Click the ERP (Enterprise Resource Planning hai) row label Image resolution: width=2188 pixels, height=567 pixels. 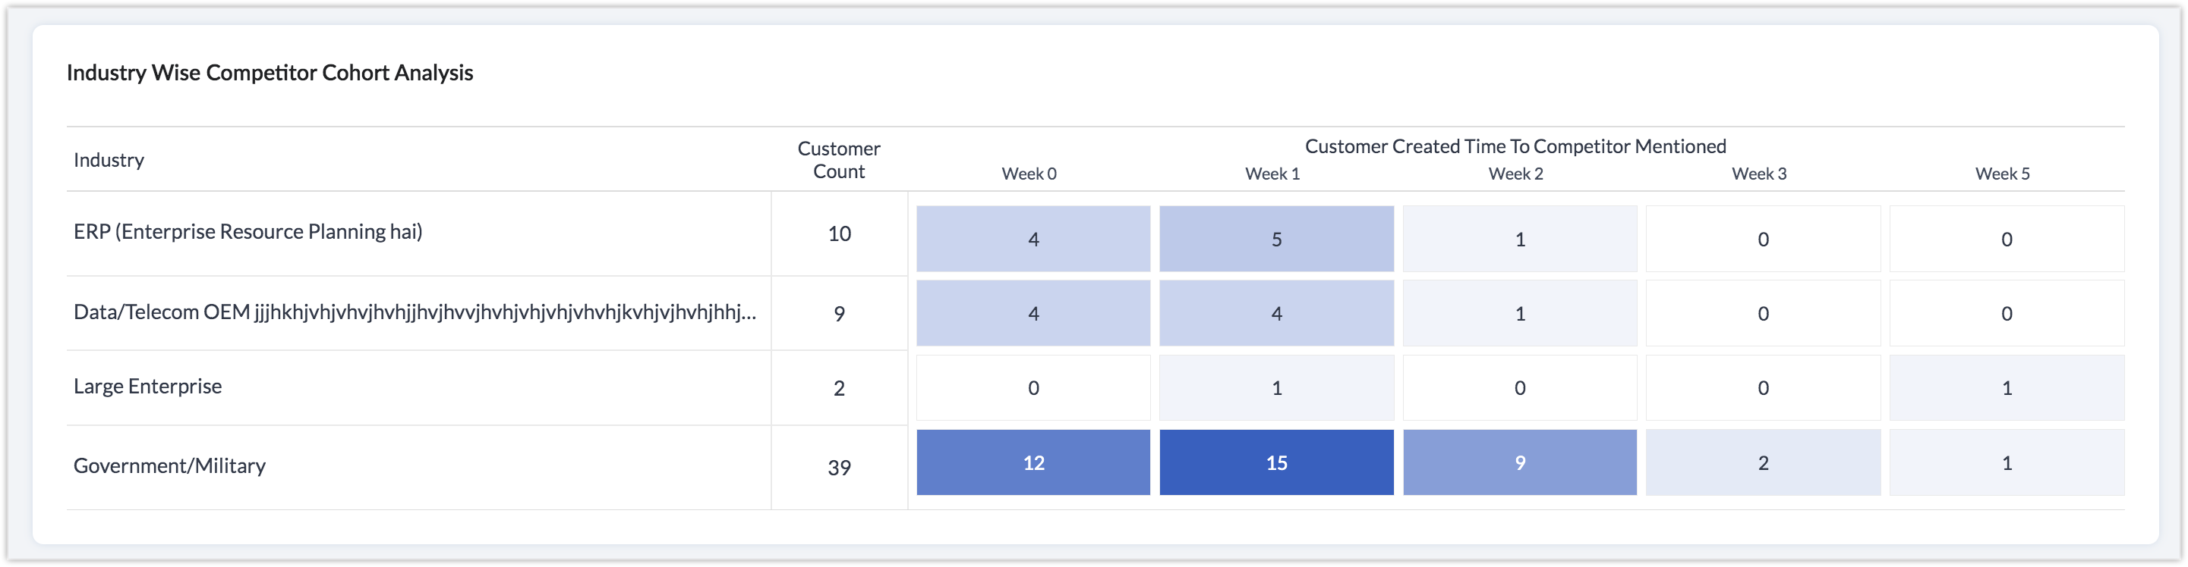pyautogui.click(x=248, y=232)
